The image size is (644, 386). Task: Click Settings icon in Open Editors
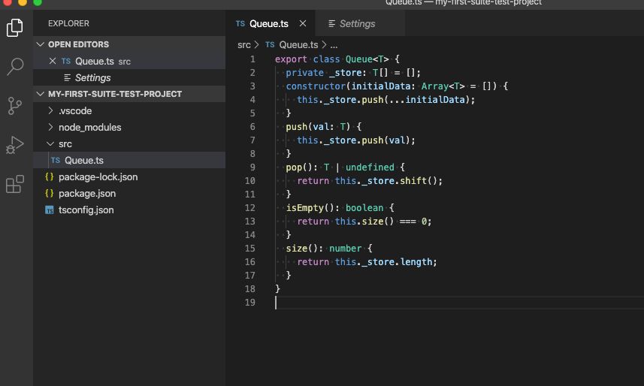click(68, 77)
